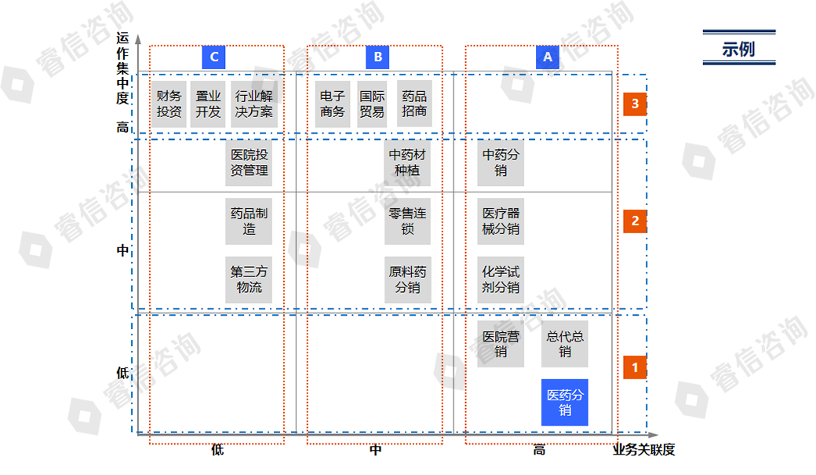Click the blue C column badge
This screenshot has width=816, height=475.
pos(213,57)
